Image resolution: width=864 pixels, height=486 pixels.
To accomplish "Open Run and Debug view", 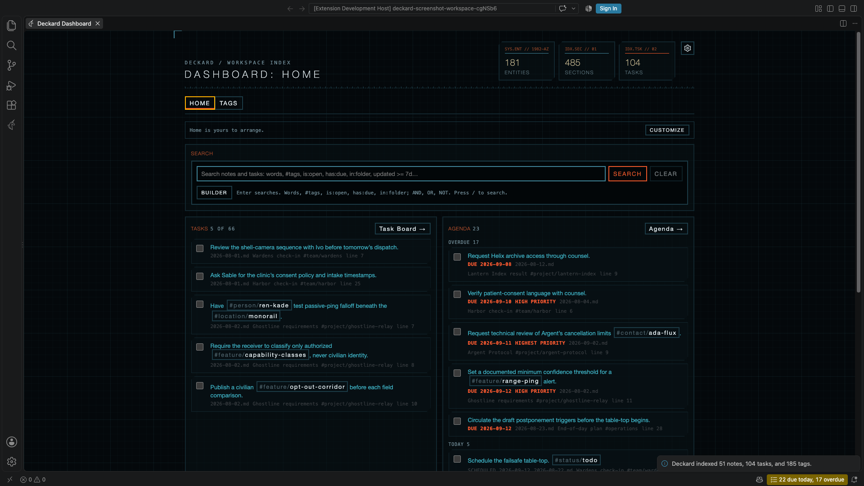I will (12, 85).
